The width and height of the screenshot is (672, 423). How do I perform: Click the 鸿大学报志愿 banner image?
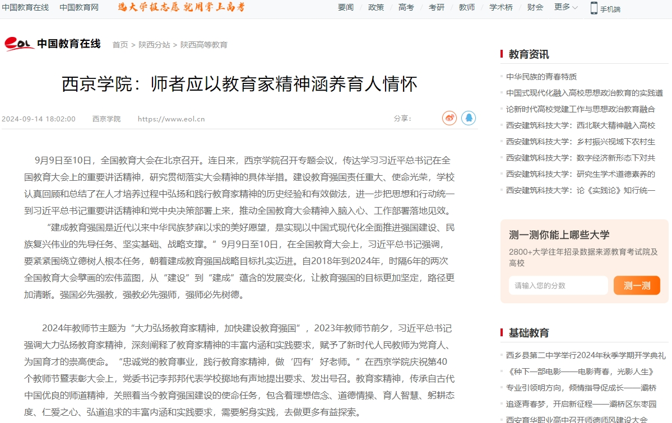(x=181, y=7)
